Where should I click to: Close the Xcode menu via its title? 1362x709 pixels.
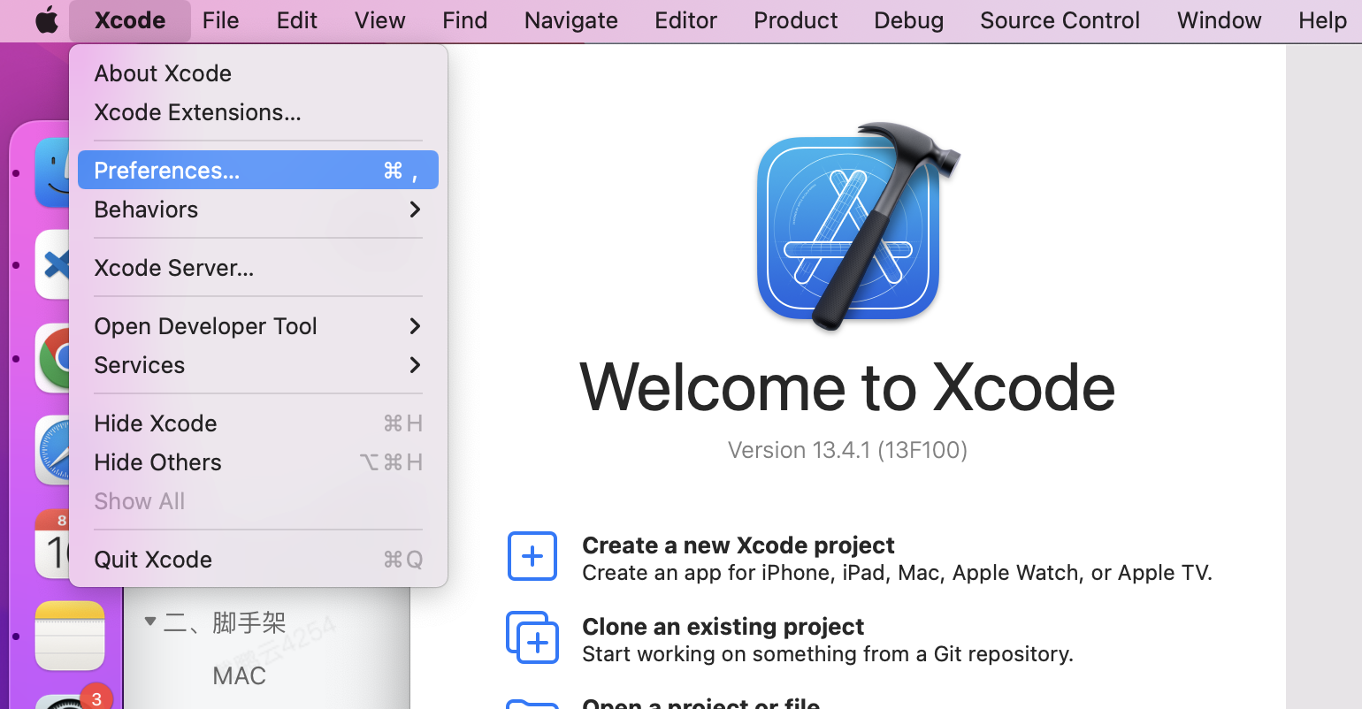coord(130,20)
